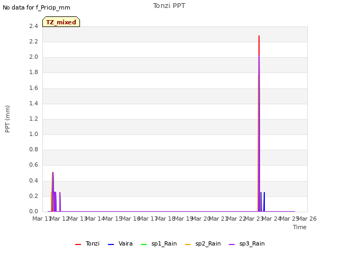339x254 pixels.
Task: Toggle sp3_Rain series in the legend
Action: coord(247,243)
